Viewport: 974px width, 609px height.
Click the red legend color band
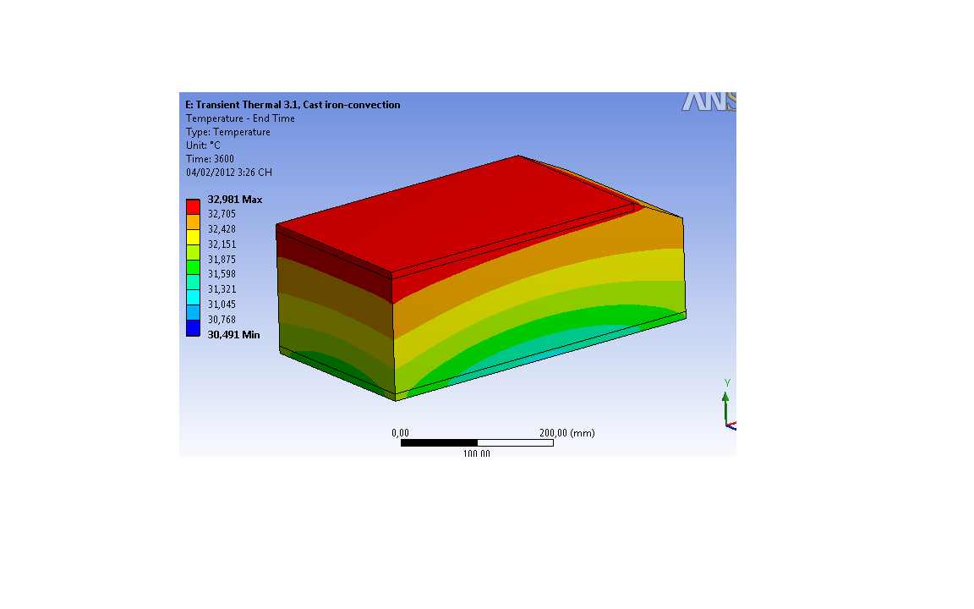tap(193, 206)
